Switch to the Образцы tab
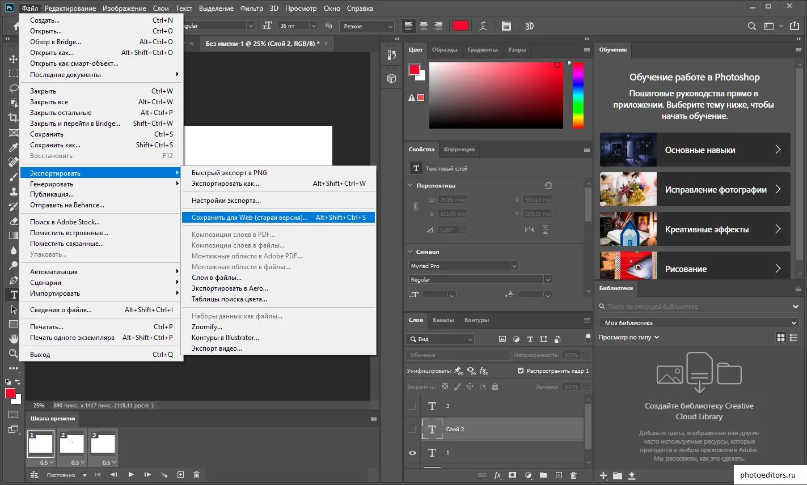This screenshot has width=807, height=485. tap(445, 50)
